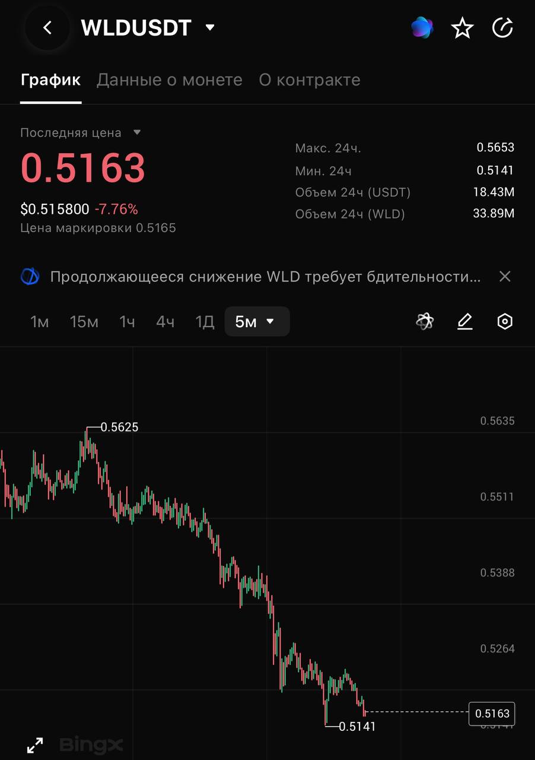535x760 pixels.
Task: Open the WLDUSDT pair selector dropdown arrow
Action: click(210, 27)
